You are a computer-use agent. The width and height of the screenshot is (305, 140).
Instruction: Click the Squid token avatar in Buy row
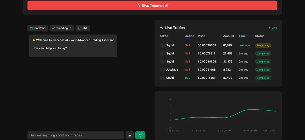[162, 78]
